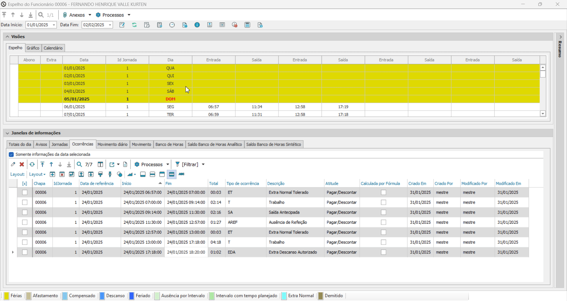The width and height of the screenshot is (567, 301).
Task: Click the pin icon in layout toolbar
Action: tap(110, 174)
